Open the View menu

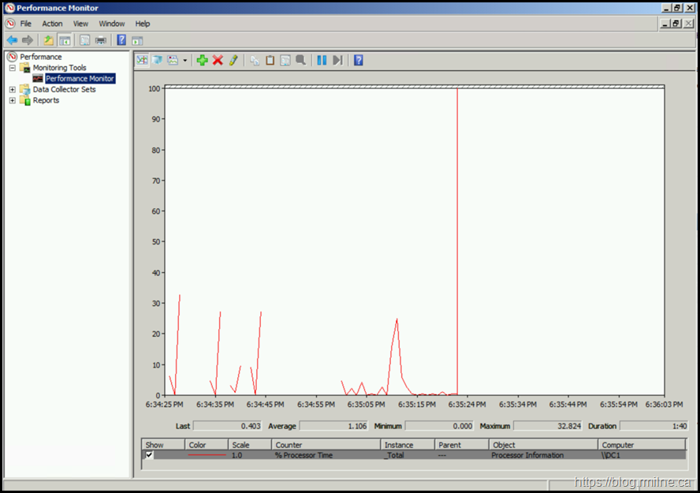[x=80, y=24]
